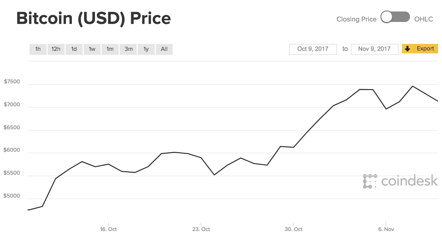
Task: Click the download arrow icon on Export
Action: (407, 49)
